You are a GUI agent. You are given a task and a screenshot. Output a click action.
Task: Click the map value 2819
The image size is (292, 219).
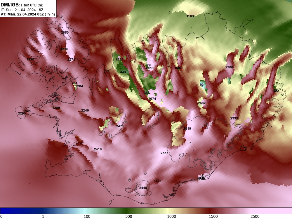(187, 128)
